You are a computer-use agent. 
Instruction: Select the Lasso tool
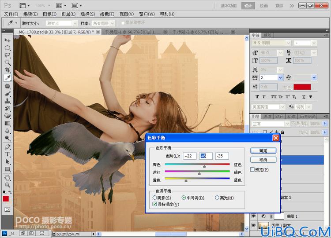(8, 55)
